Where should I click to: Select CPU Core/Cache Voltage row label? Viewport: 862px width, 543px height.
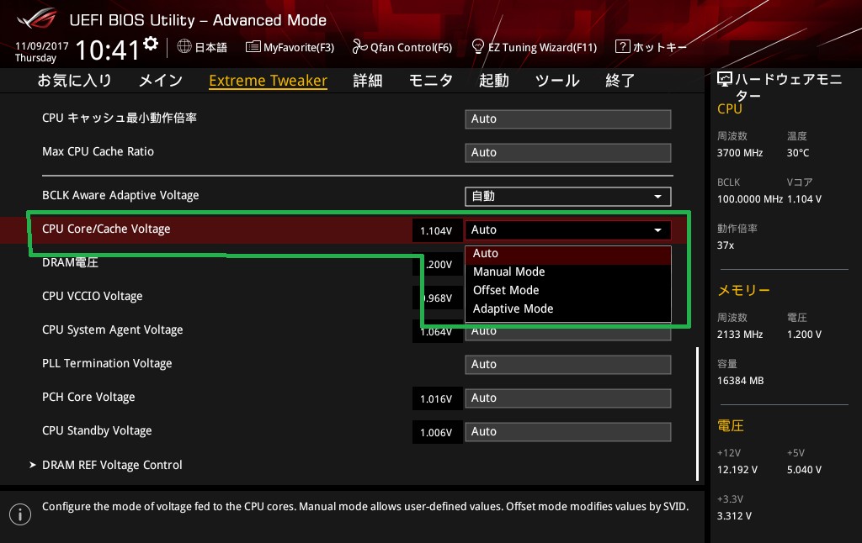pos(106,229)
